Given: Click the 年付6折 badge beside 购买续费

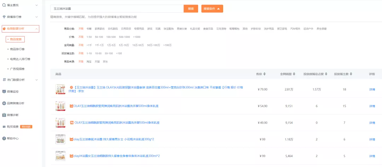Looking at the screenshot, I should click(x=26, y=127).
